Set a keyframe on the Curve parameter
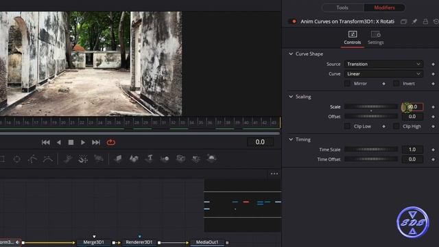 (433, 74)
